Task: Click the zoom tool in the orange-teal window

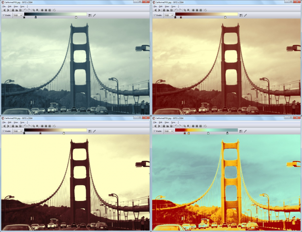Action: point(188,126)
